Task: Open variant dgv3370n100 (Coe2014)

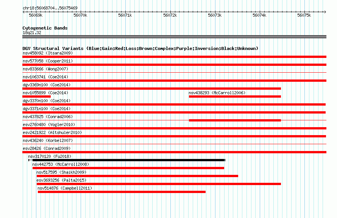Action: click(x=47, y=101)
